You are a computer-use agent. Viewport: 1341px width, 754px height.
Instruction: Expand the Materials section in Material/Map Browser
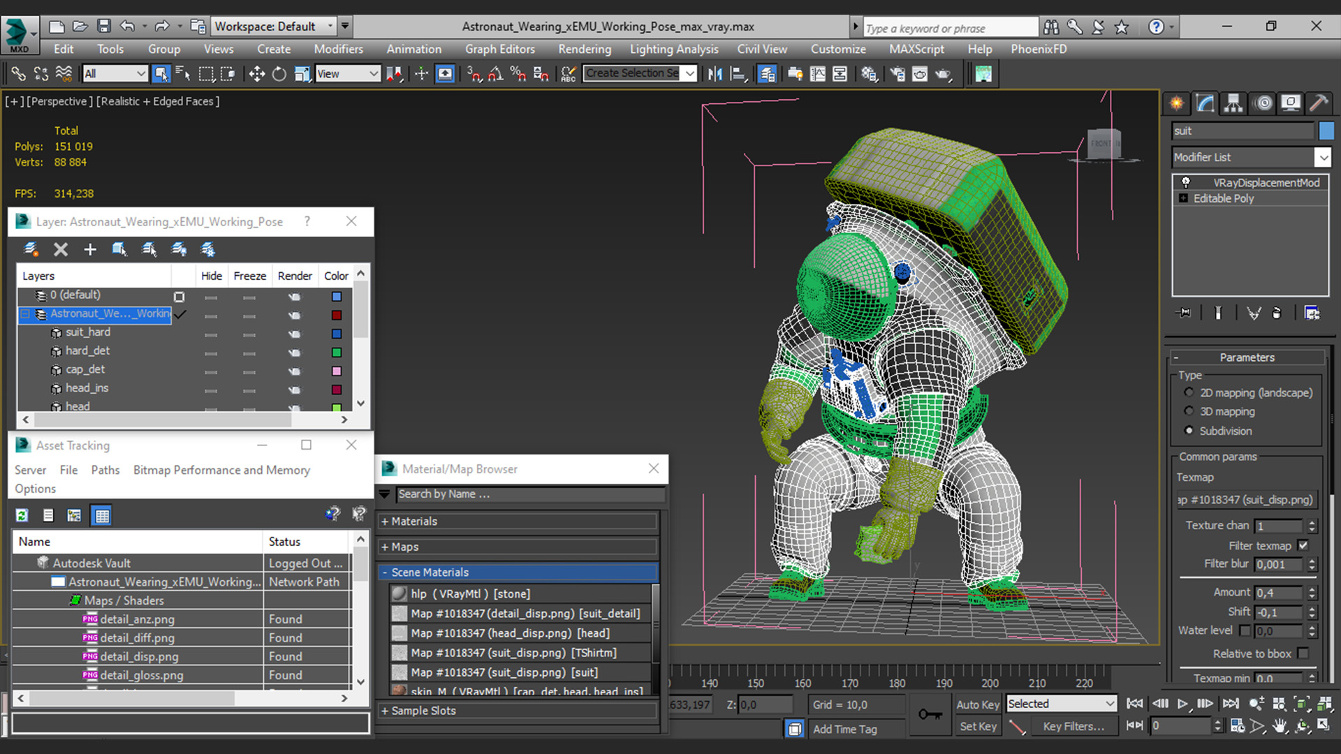coord(519,522)
